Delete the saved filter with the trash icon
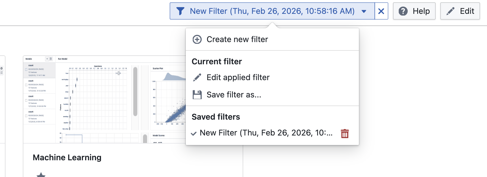This screenshot has width=487, height=177. point(345,133)
